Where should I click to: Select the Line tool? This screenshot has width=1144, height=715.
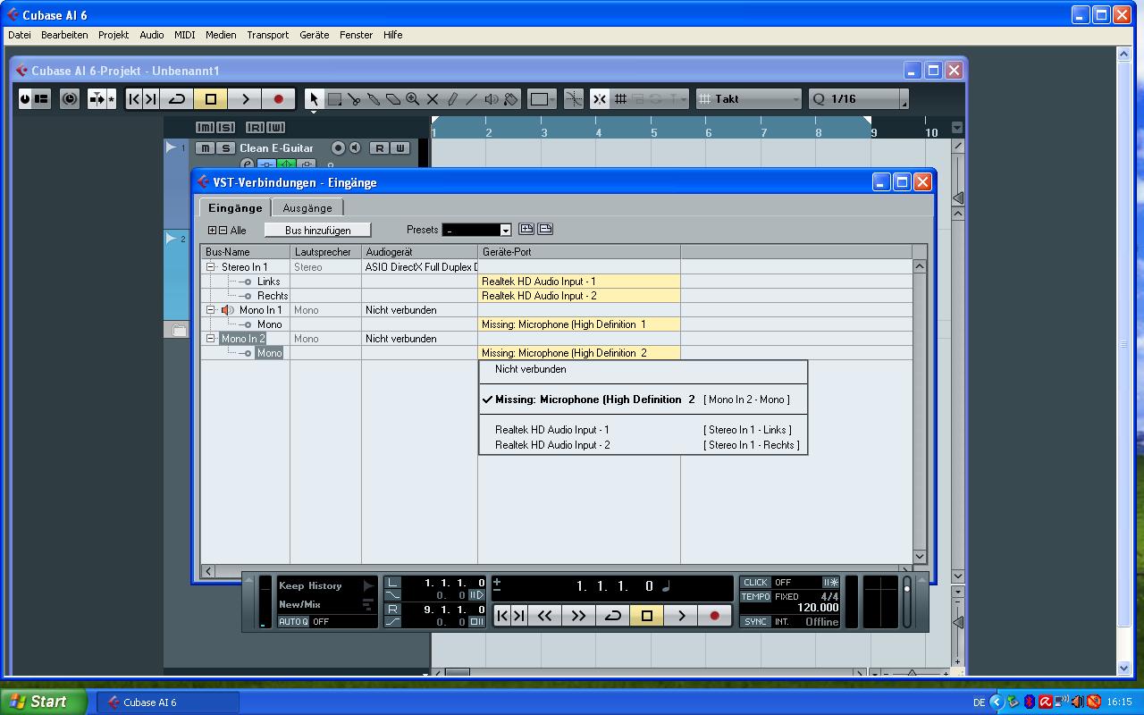(472, 99)
